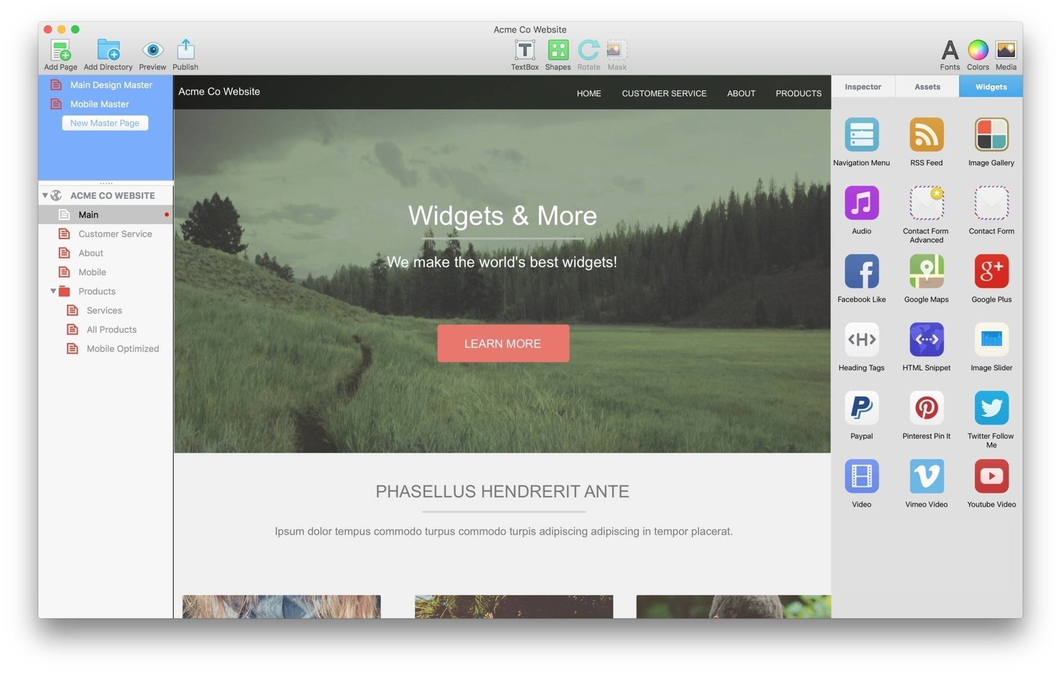This screenshot has height=673, width=1061.
Task: Open the Media browser icon
Action: [1005, 51]
